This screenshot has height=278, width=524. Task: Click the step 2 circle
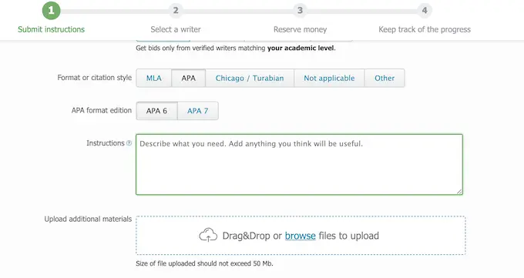pos(176,11)
